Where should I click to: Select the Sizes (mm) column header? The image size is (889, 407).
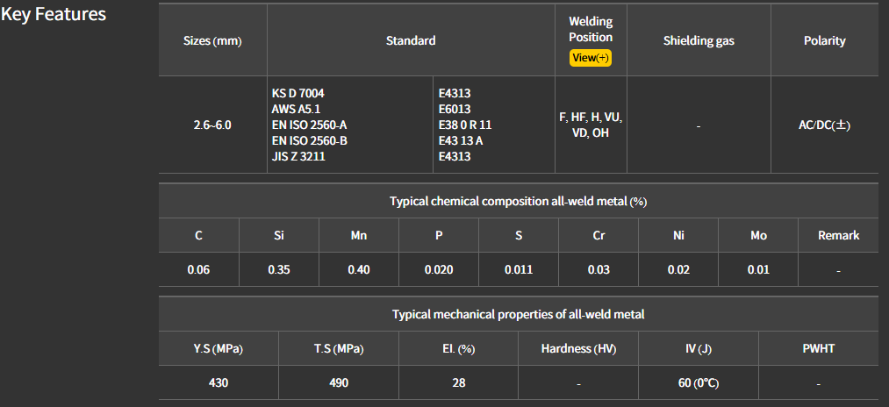[x=212, y=41]
